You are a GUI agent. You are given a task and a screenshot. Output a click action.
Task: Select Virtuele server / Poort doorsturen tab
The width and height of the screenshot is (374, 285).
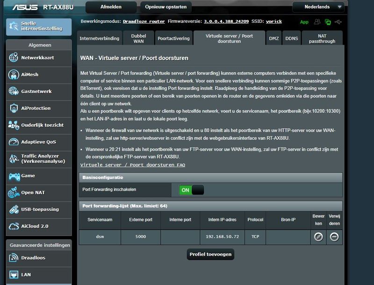pos(229,38)
